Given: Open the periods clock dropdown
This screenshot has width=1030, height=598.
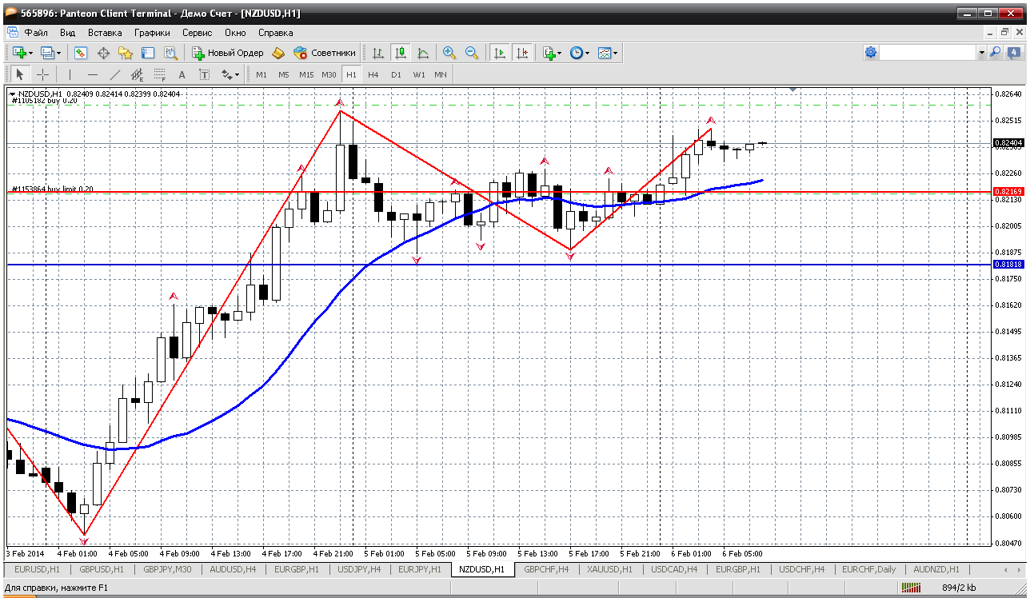Looking at the screenshot, I should click(580, 53).
